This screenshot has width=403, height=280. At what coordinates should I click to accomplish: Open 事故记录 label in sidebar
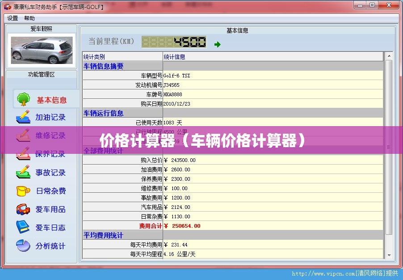[50, 173]
